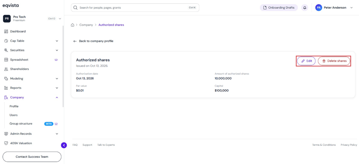Collapse sidebar with purple arrow button
The image size is (359, 164).
point(64,145)
